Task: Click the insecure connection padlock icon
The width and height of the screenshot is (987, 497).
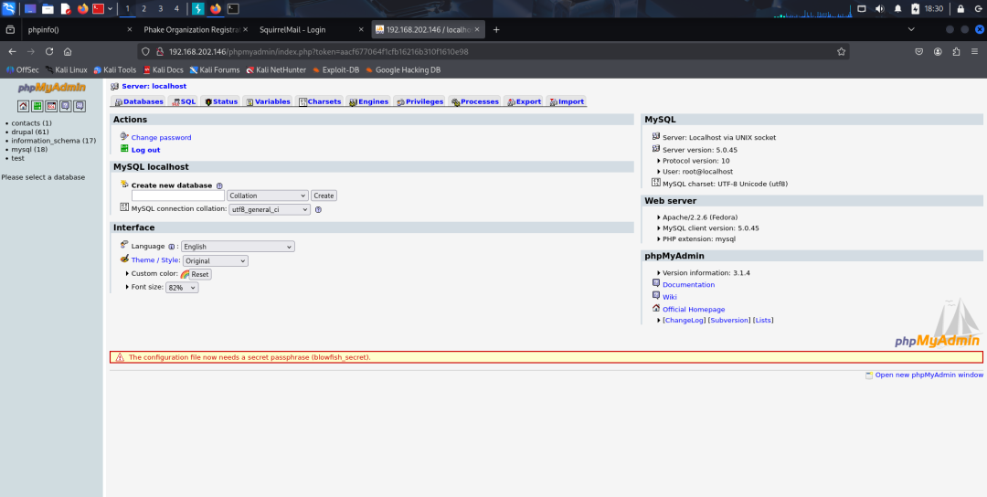Action: point(160,51)
